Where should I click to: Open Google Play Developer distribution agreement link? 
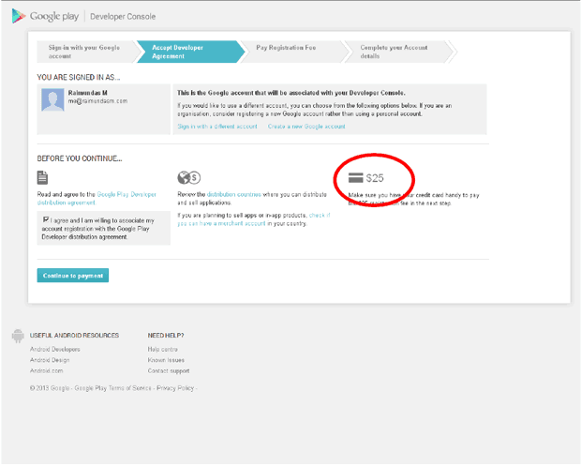[97, 199]
